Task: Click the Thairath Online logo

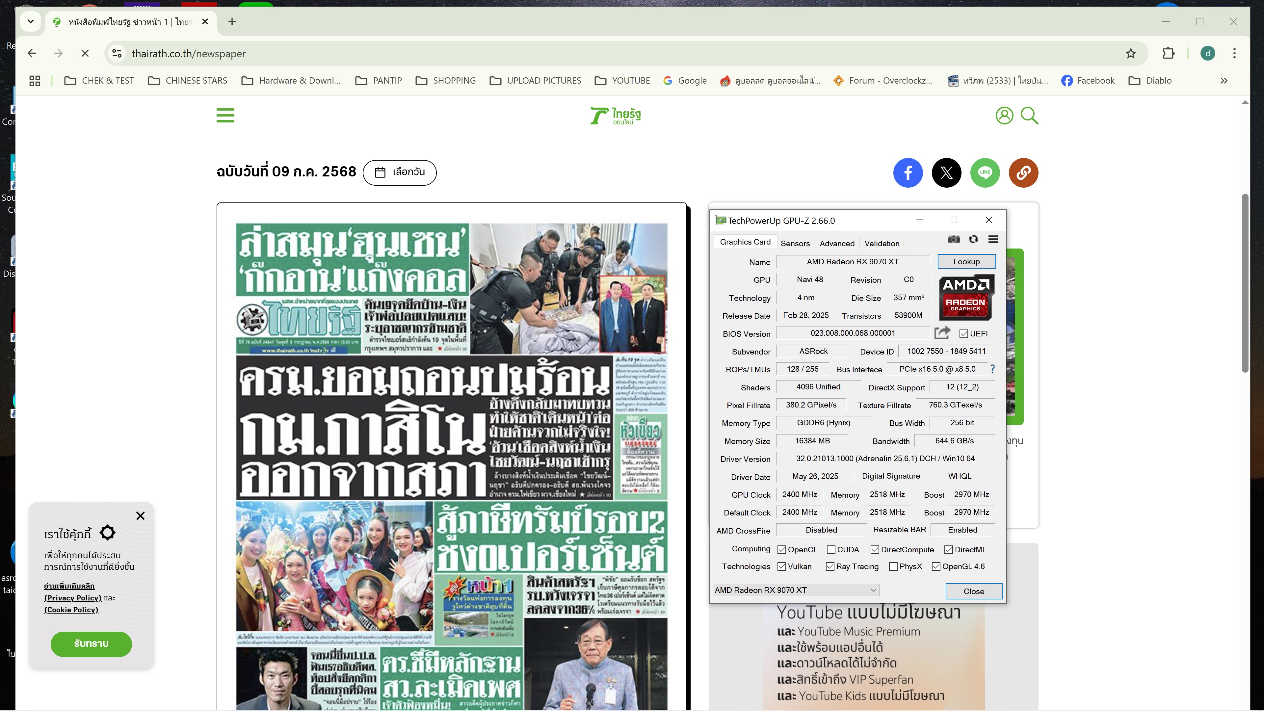Action: pos(615,116)
